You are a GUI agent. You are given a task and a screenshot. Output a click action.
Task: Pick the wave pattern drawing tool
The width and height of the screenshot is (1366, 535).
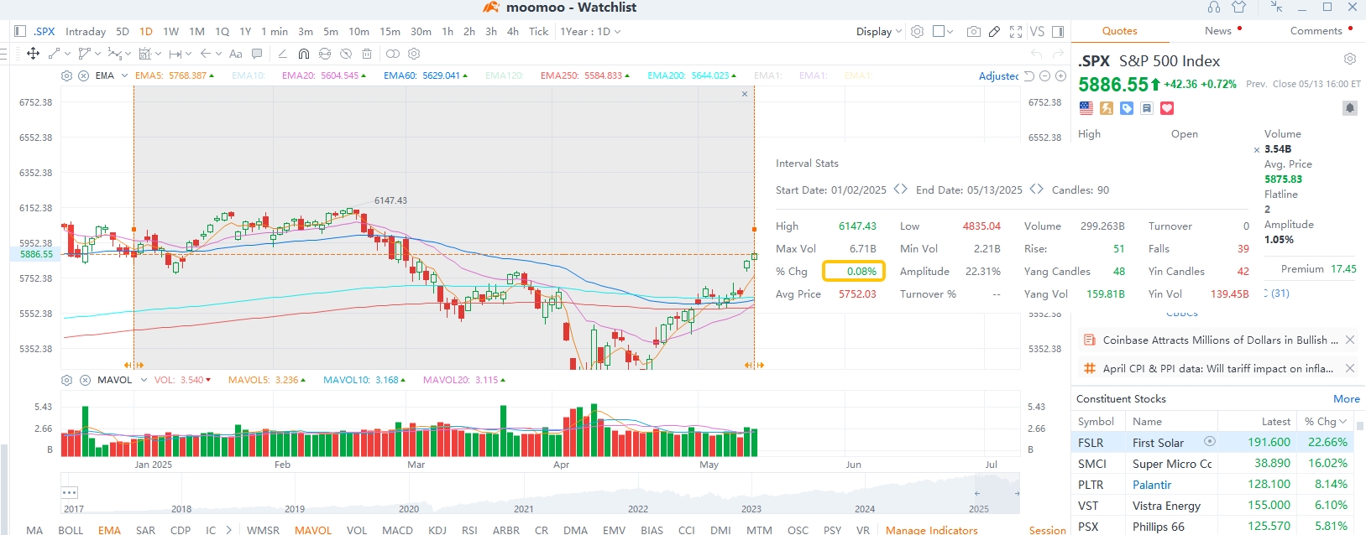[x=115, y=54]
